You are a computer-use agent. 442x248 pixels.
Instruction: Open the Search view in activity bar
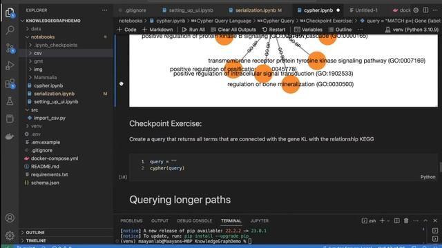(10, 30)
